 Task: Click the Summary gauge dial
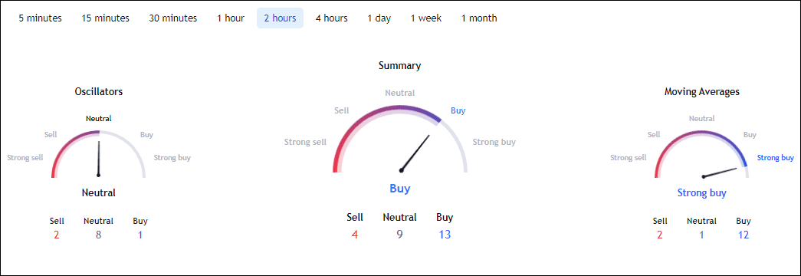coord(400,139)
